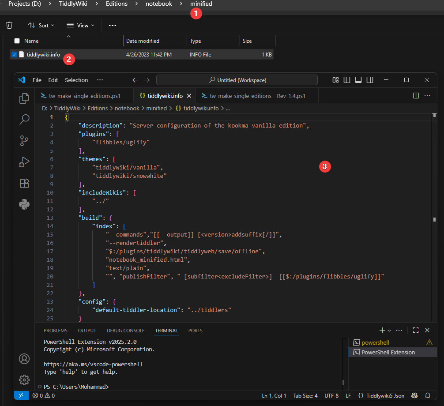Image resolution: width=444 pixels, height=406 pixels.
Task: Click notebook in File Explorer address bar
Action: [159, 4]
